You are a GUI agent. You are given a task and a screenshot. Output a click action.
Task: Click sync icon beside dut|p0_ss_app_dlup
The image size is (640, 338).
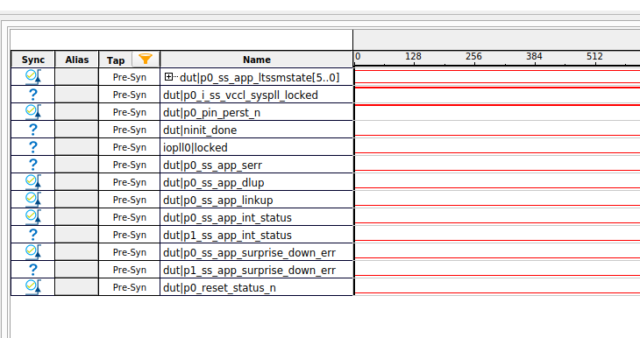32,182
